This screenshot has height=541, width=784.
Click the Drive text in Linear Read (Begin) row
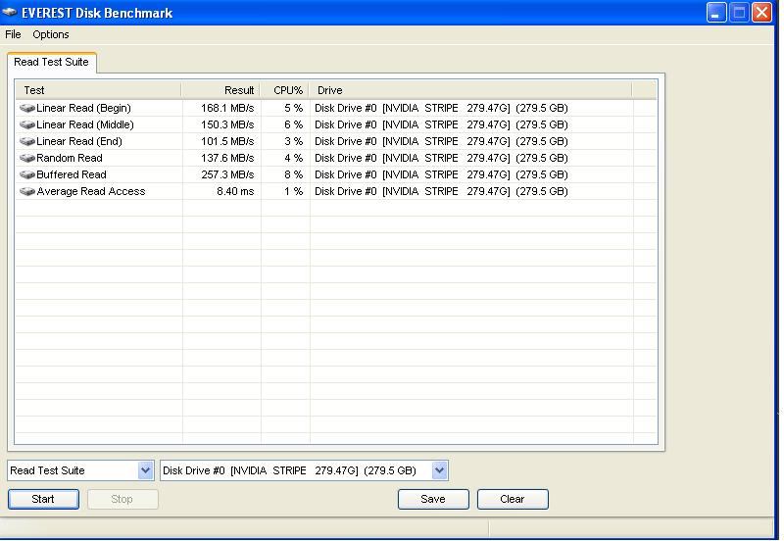[441, 108]
